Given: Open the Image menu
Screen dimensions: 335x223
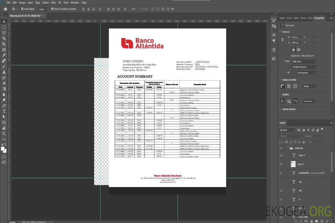Looking at the screenshot, I should (x=22, y=2).
